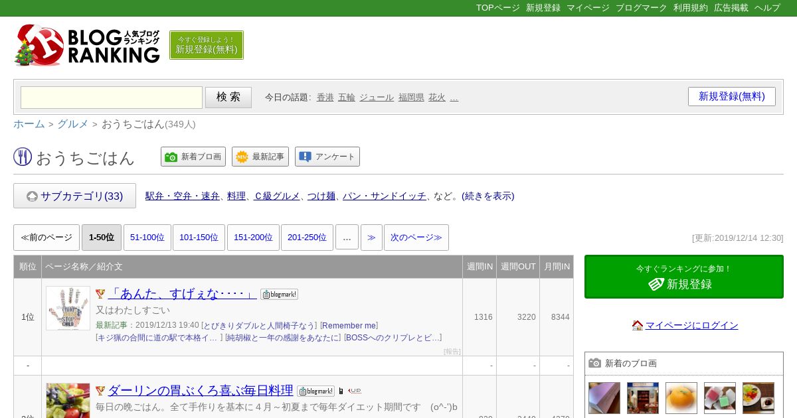
Task: Show more trending topics via the ellipsis link
Action: click(454, 98)
